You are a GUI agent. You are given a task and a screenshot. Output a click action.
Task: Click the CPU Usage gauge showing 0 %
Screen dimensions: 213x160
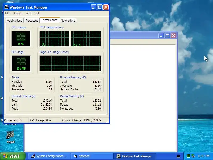point(21,39)
